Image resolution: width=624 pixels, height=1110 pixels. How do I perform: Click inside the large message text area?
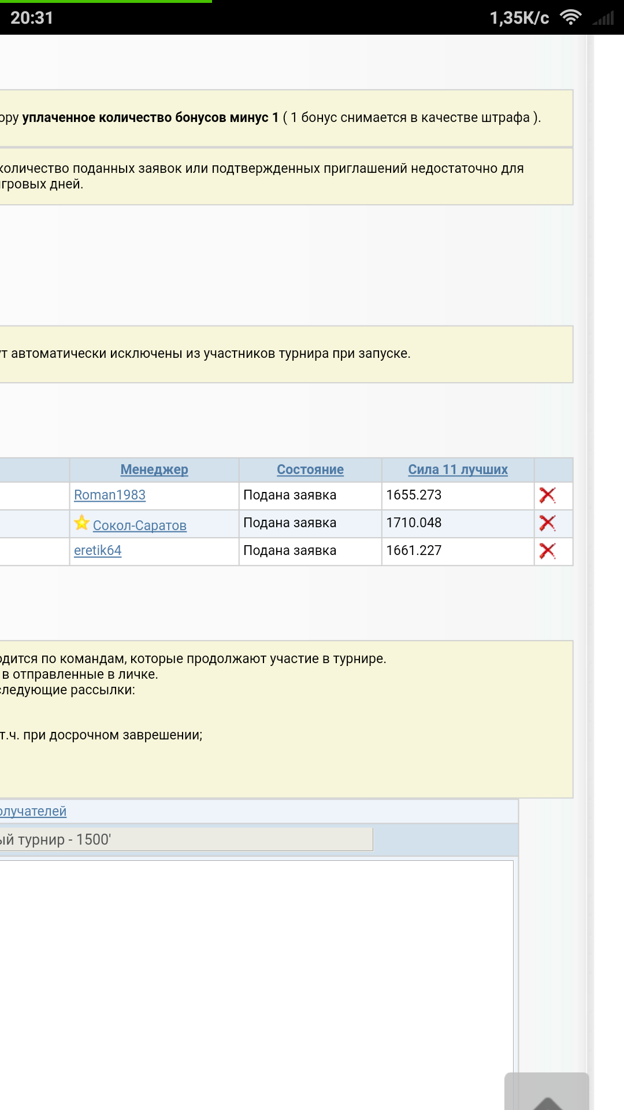(x=254, y=977)
